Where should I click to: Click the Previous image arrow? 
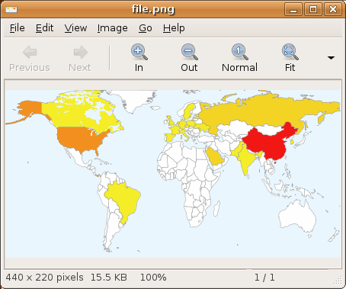(x=30, y=52)
